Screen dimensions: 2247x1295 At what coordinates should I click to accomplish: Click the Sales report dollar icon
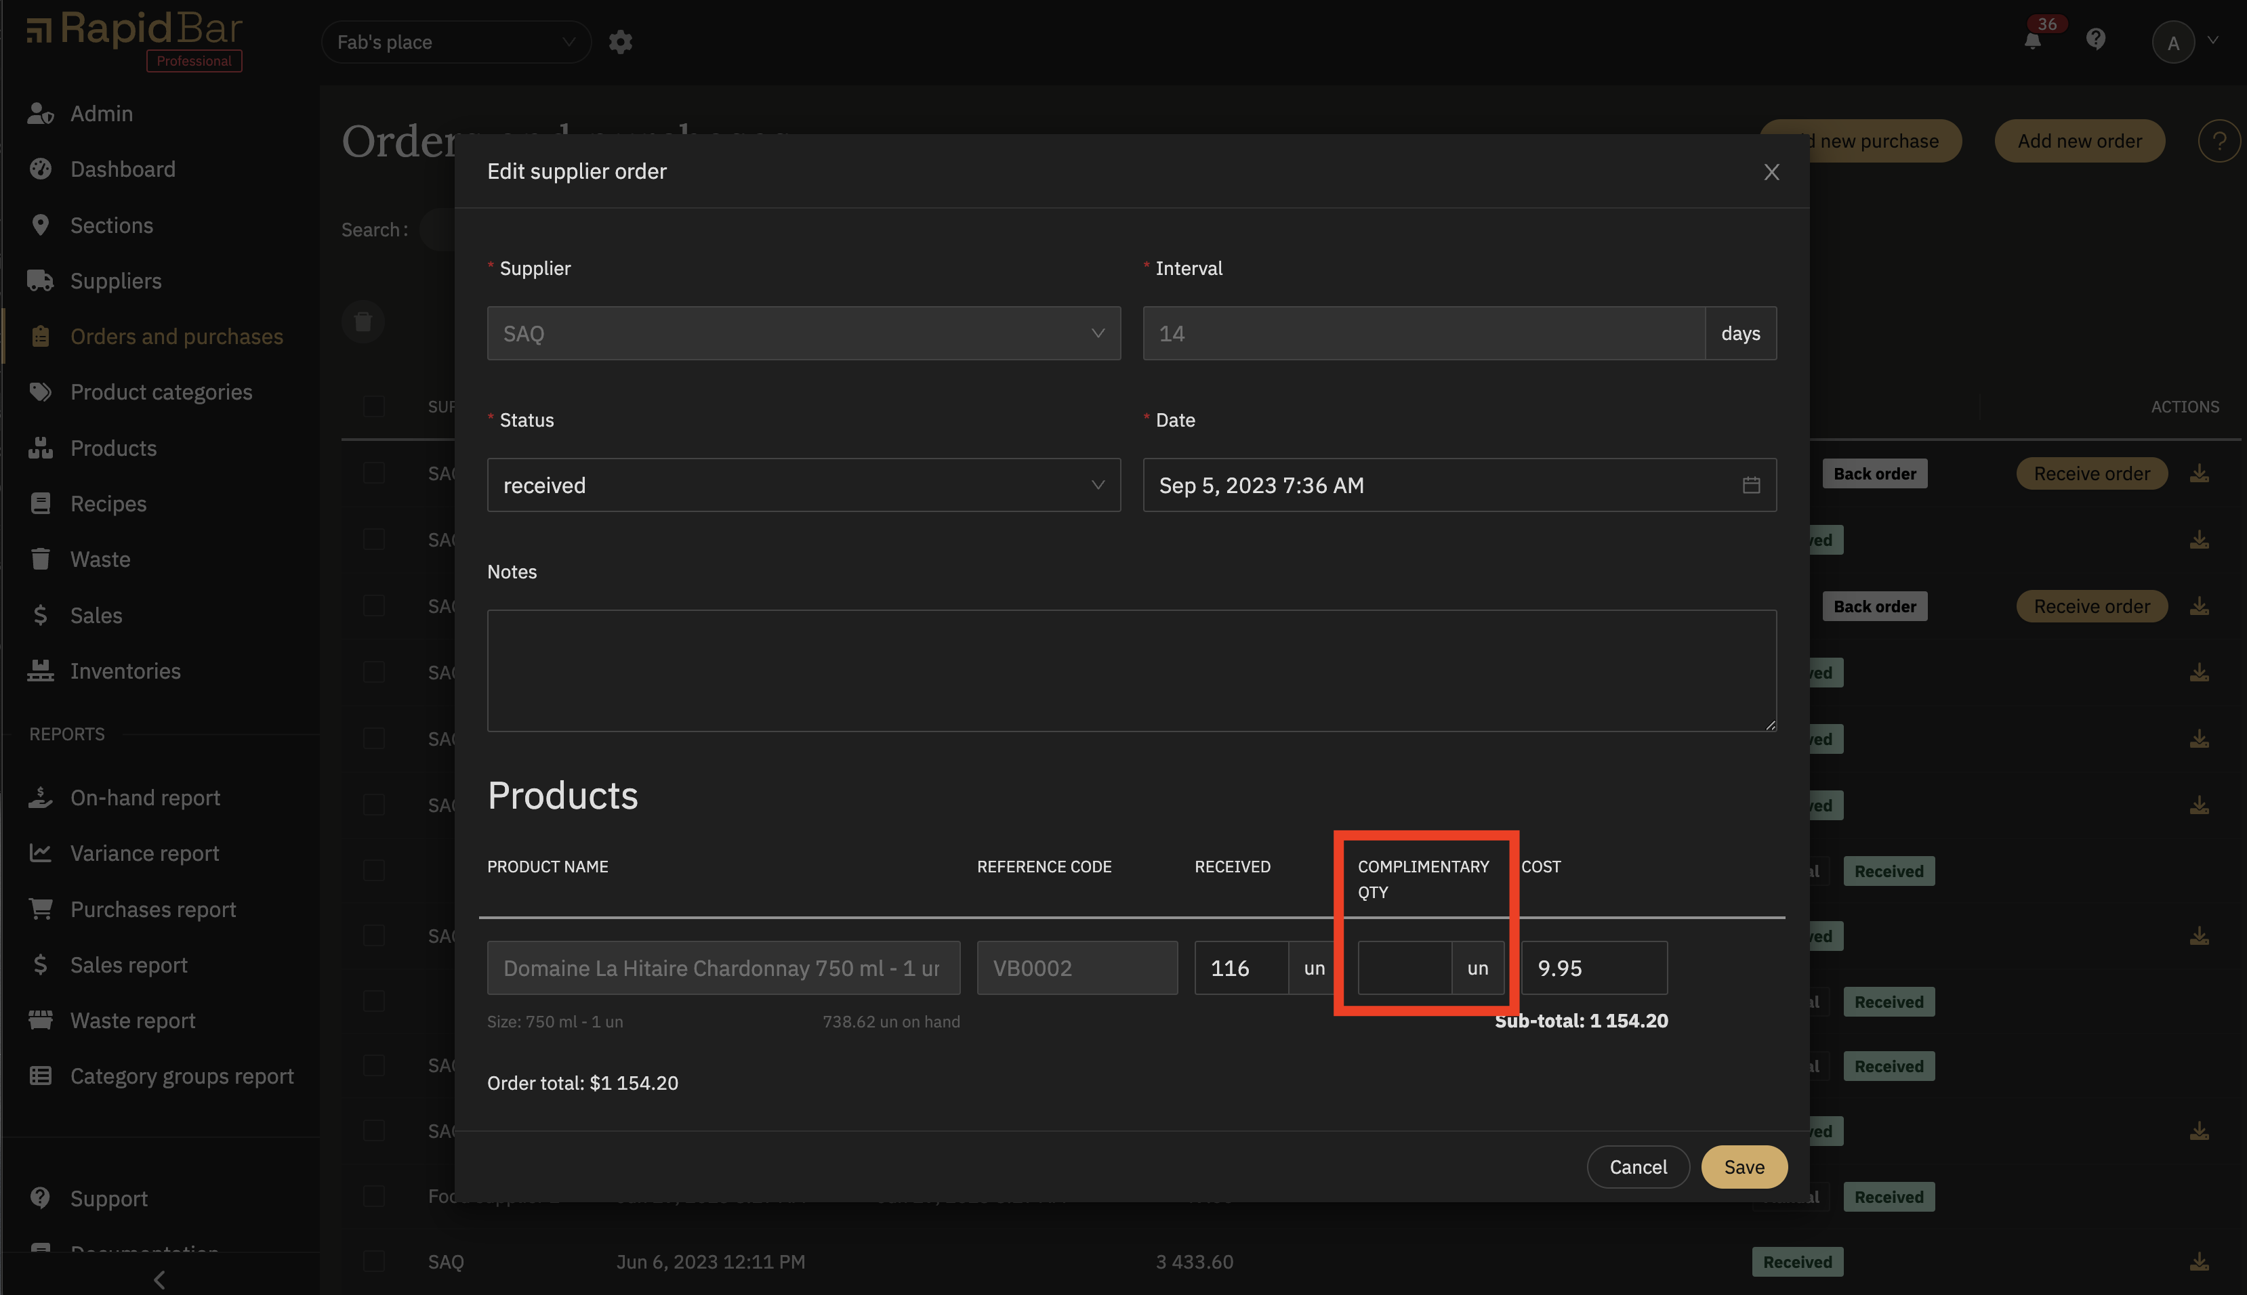pos(40,965)
